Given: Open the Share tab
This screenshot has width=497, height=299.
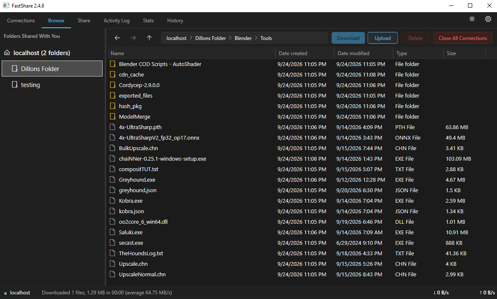Looking at the screenshot, I should pos(84,21).
